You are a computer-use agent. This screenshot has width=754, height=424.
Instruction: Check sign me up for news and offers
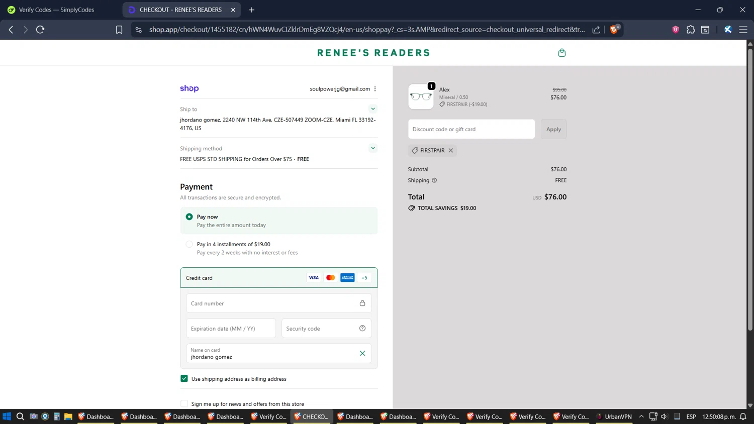tap(184, 404)
